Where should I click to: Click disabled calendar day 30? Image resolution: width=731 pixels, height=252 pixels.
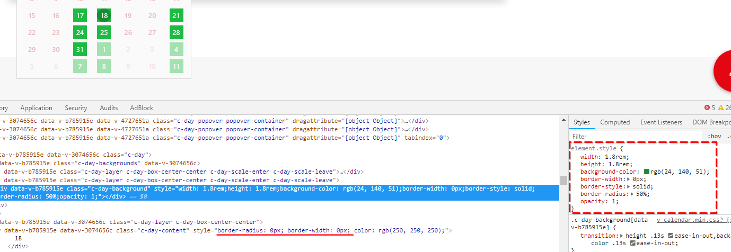(x=56, y=50)
